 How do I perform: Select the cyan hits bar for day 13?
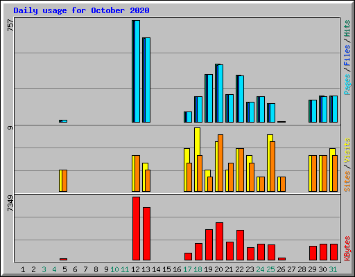(148, 80)
